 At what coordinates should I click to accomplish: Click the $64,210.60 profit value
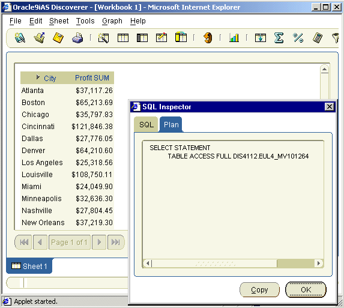click(94, 151)
